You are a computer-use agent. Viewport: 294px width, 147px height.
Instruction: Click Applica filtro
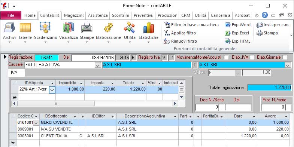click(x=180, y=33)
